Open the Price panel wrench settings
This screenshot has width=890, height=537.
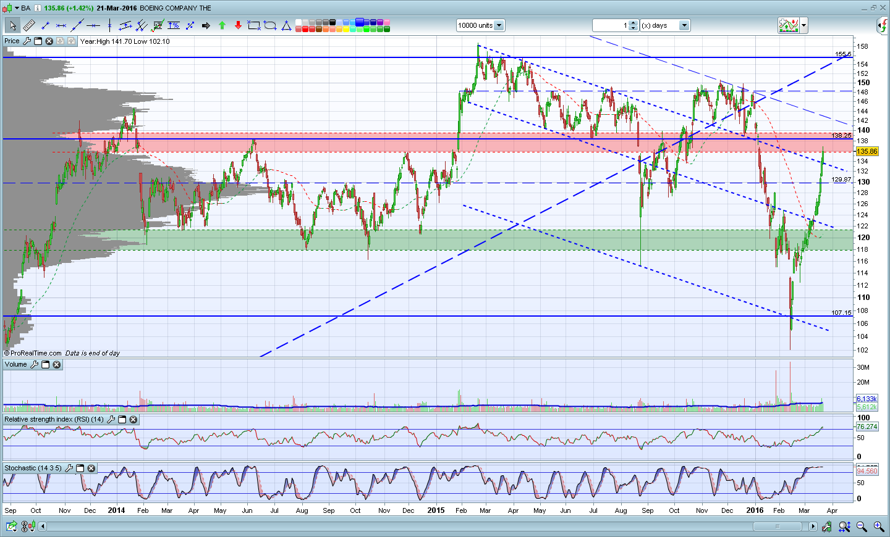point(26,41)
